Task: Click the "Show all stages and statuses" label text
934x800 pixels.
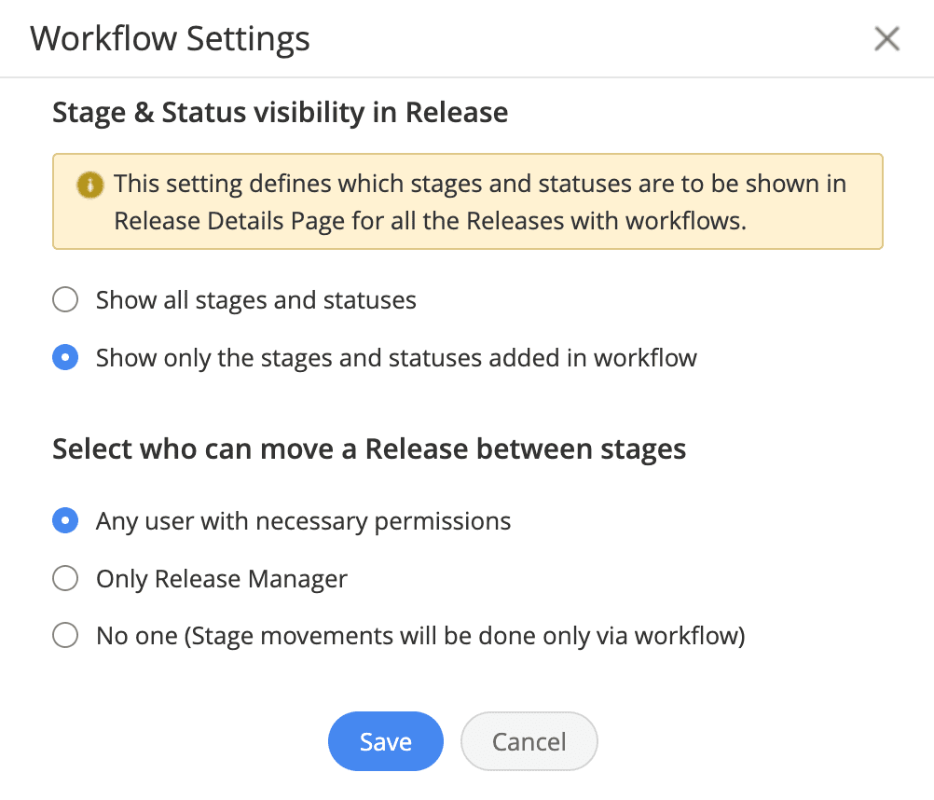Action: (255, 301)
